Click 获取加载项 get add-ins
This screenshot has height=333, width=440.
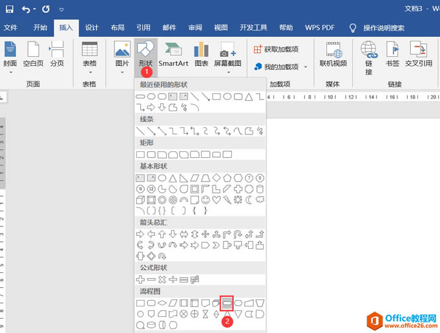276,49
